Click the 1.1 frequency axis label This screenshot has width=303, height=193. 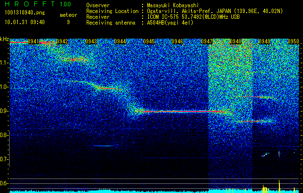(x=4, y=63)
